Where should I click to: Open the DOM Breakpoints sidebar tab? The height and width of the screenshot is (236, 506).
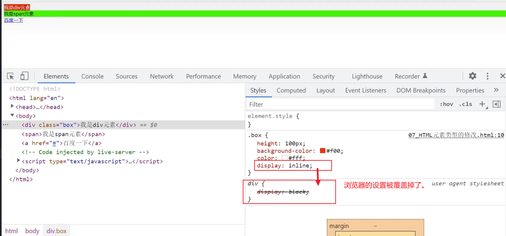coord(421,90)
